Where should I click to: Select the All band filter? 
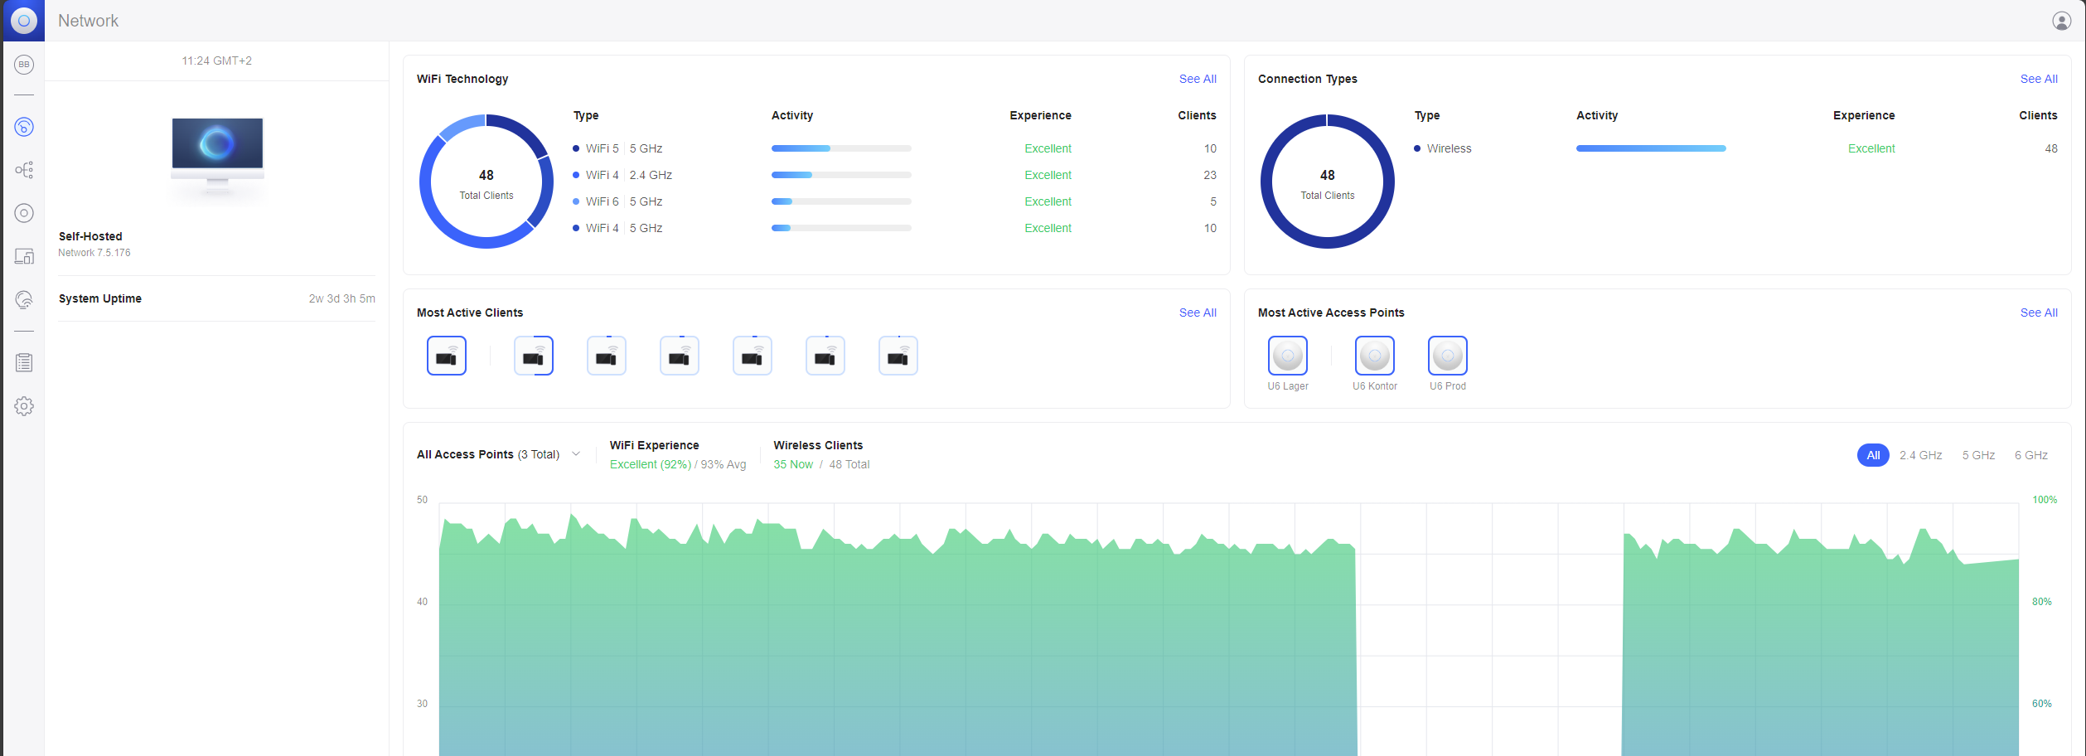[x=1872, y=455]
